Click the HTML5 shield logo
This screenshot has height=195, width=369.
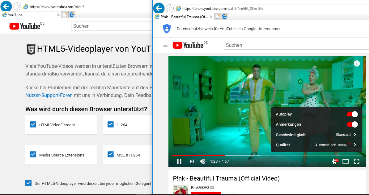click(x=31, y=49)
